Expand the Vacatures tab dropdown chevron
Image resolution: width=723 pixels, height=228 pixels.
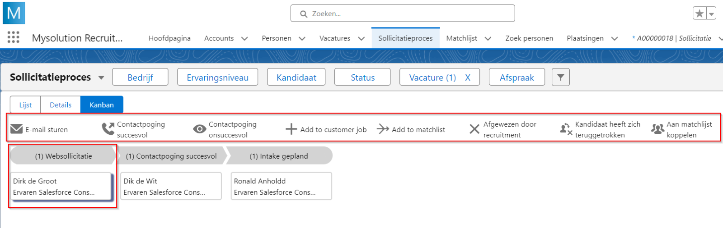pyautogui.click(x=361, y=39)
